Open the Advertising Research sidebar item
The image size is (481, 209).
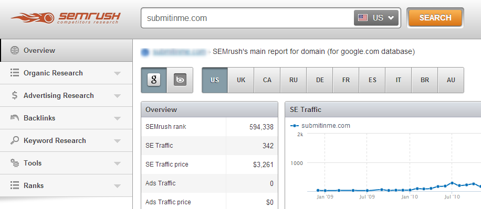tap(66, 95)
